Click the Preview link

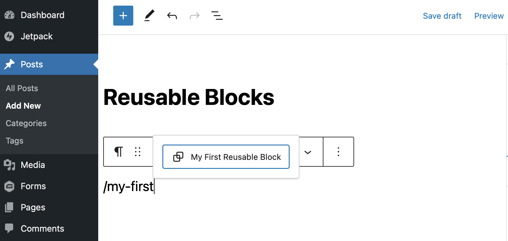tap(489, 16)
